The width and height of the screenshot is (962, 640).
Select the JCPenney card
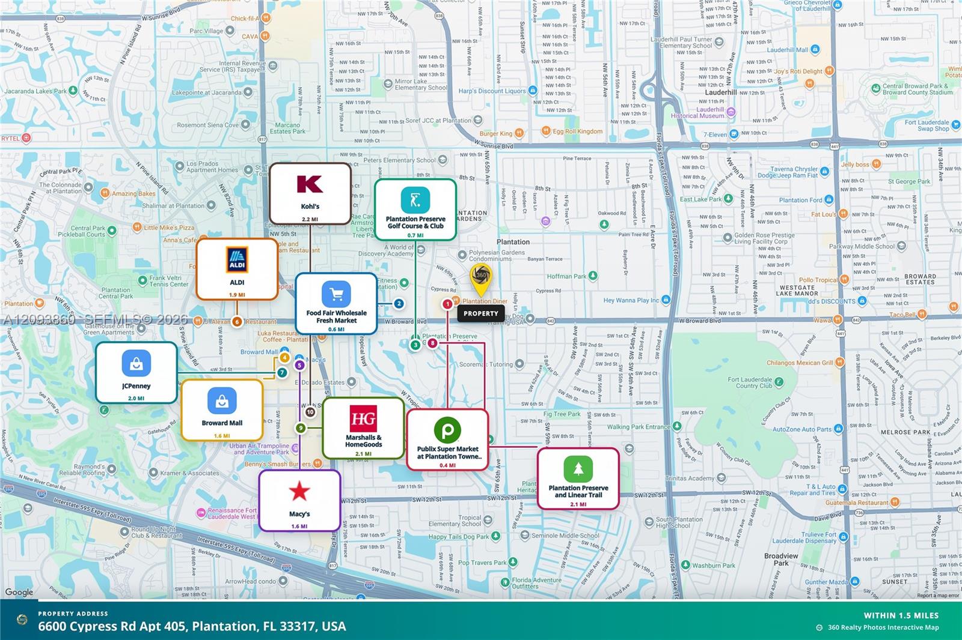tap(136, 373)
